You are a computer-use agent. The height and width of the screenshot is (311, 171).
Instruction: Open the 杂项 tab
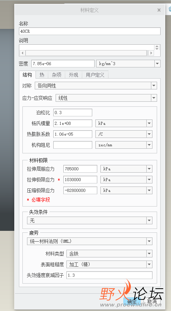click(x=57, y=75)
